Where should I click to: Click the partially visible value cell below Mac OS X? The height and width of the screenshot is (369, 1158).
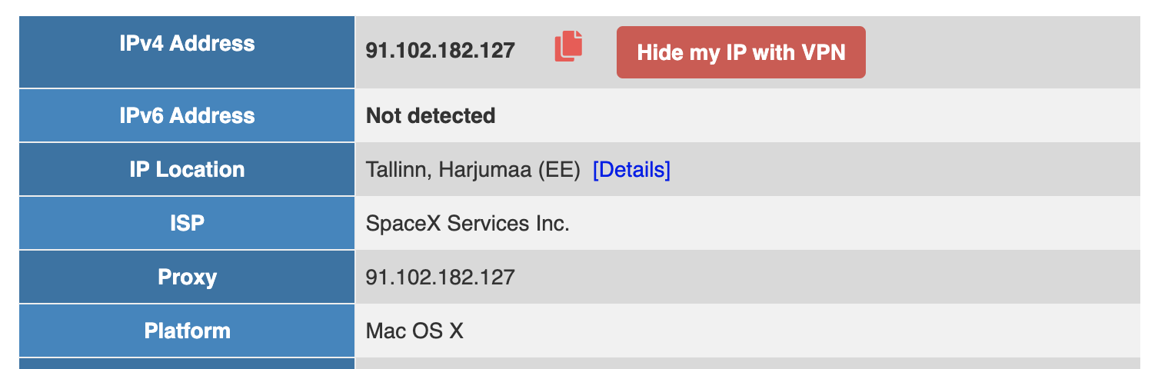pyautogui.click(x=747, y=364)
